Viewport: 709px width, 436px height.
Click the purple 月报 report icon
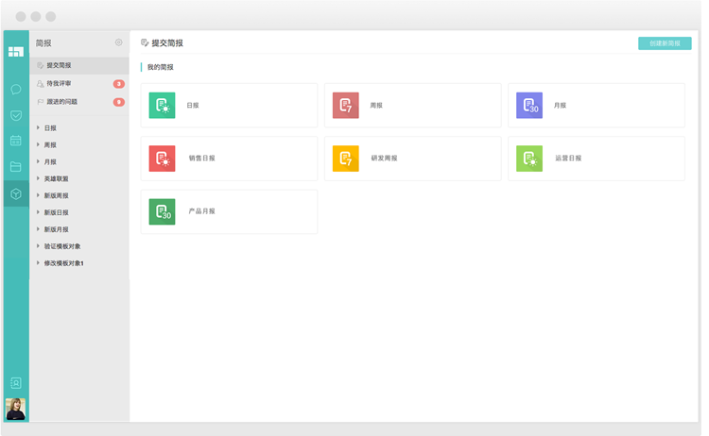pyautogui.click(x=529, y=106)
